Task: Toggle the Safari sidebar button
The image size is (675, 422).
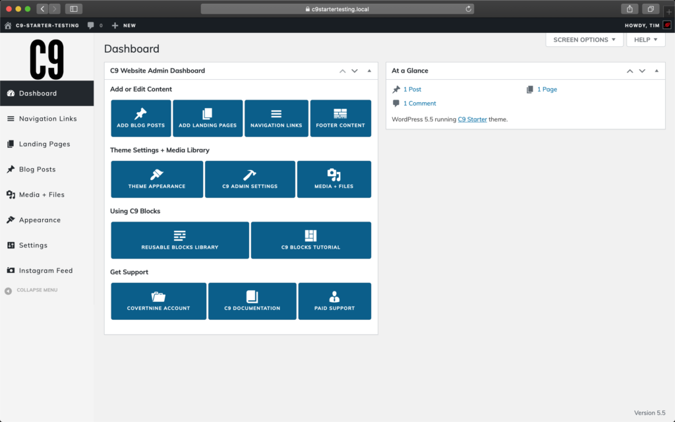Action: 74,9
